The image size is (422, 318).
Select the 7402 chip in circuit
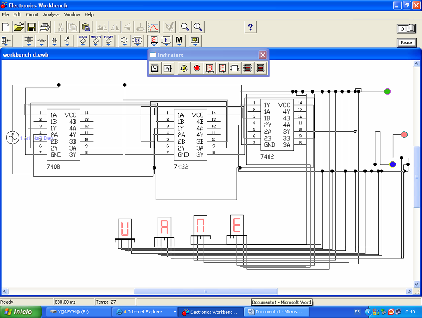point(277,125)
